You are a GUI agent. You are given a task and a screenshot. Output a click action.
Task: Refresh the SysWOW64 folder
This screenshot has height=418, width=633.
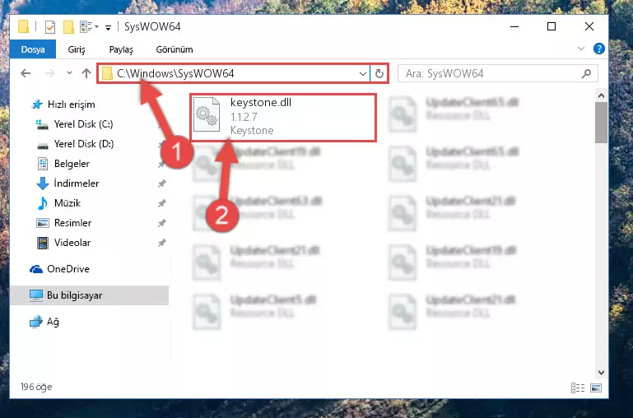click(379, 73)
